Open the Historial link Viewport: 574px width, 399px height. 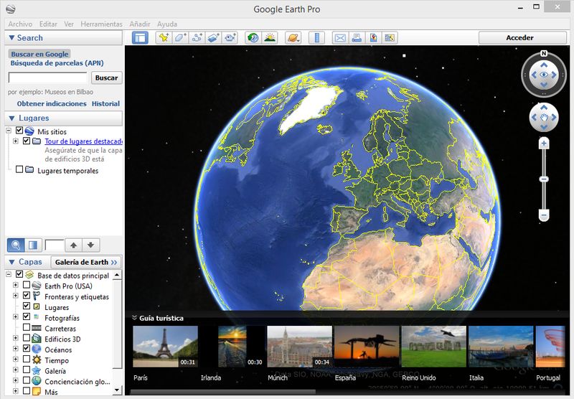click(x=105, y=103)
